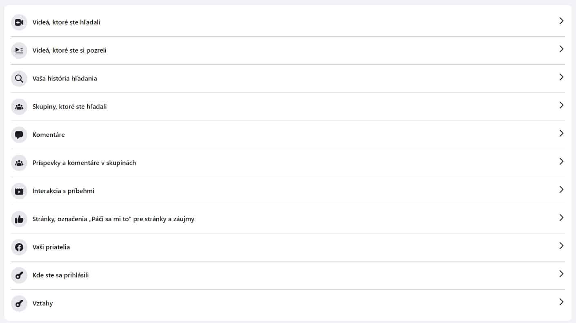Open the Komentáre label
576x323 pixels.
point(49,135)
